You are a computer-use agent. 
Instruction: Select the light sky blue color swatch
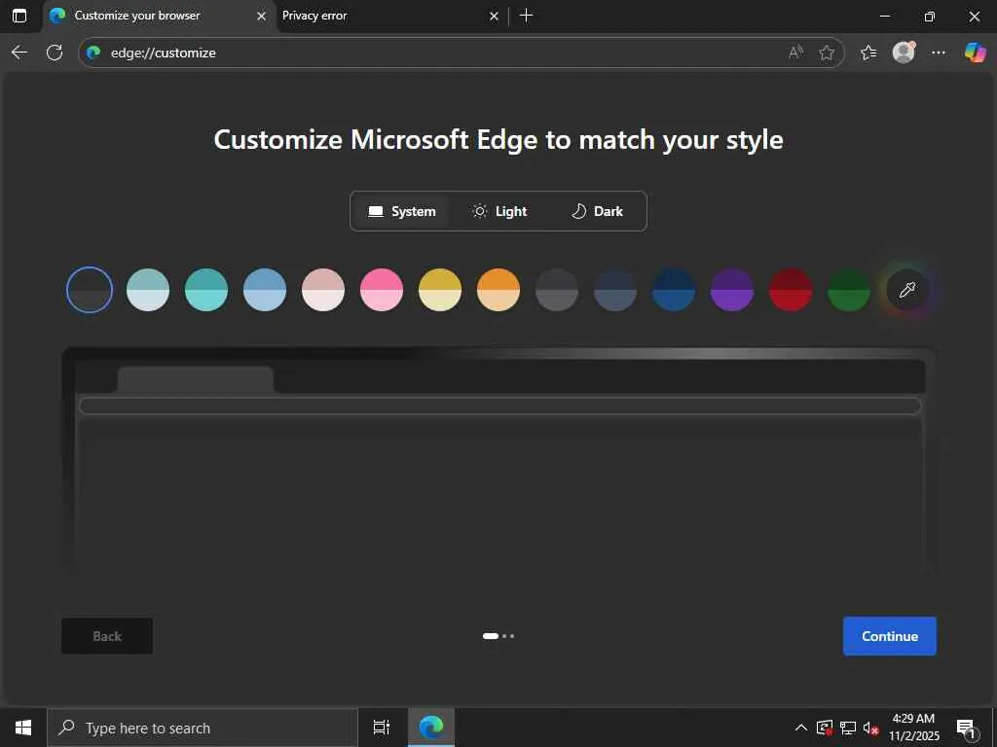click(265, 290)
